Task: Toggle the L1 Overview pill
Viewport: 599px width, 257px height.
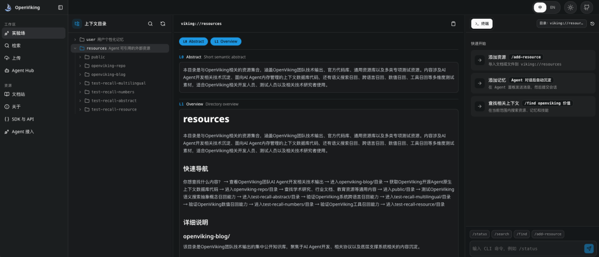Action: point(226,41)
